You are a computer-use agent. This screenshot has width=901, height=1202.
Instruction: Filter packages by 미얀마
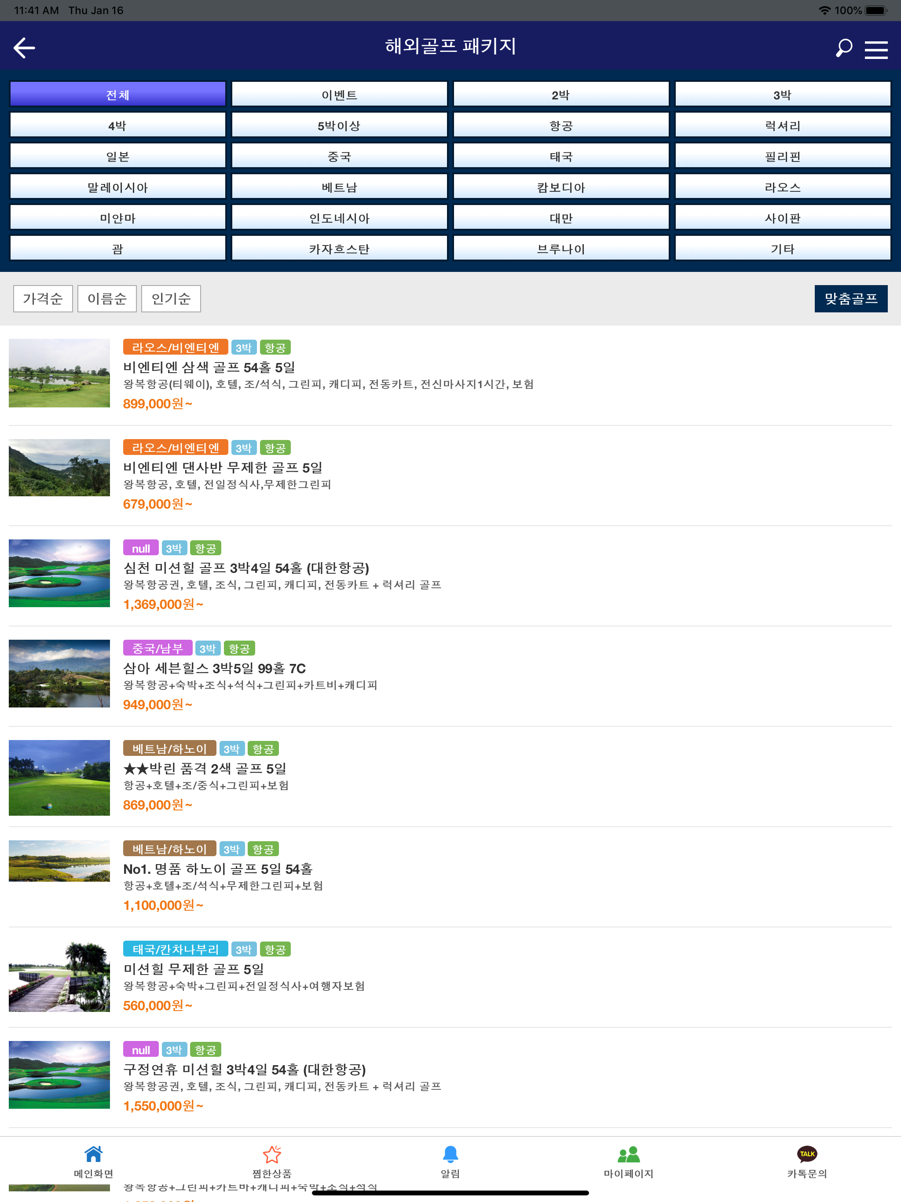118,217
